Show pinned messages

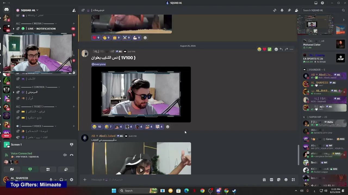tap(289, 10)
